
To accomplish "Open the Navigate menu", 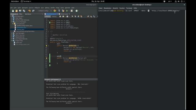I will click(25, 8).
